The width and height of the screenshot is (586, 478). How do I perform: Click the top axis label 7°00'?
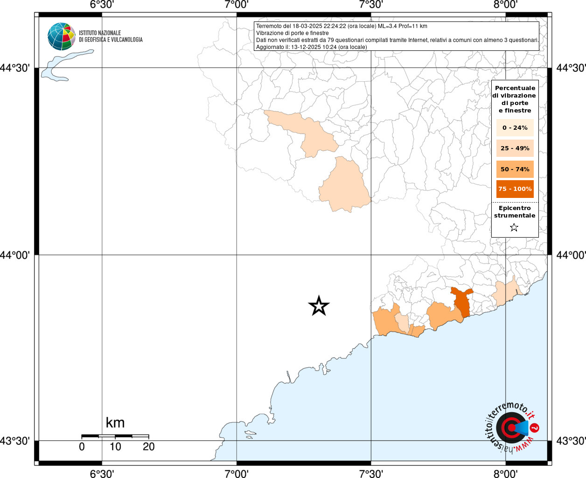(237, 5)
